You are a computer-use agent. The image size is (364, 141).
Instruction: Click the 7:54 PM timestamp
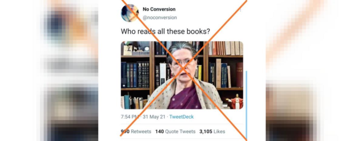point(130,117)
